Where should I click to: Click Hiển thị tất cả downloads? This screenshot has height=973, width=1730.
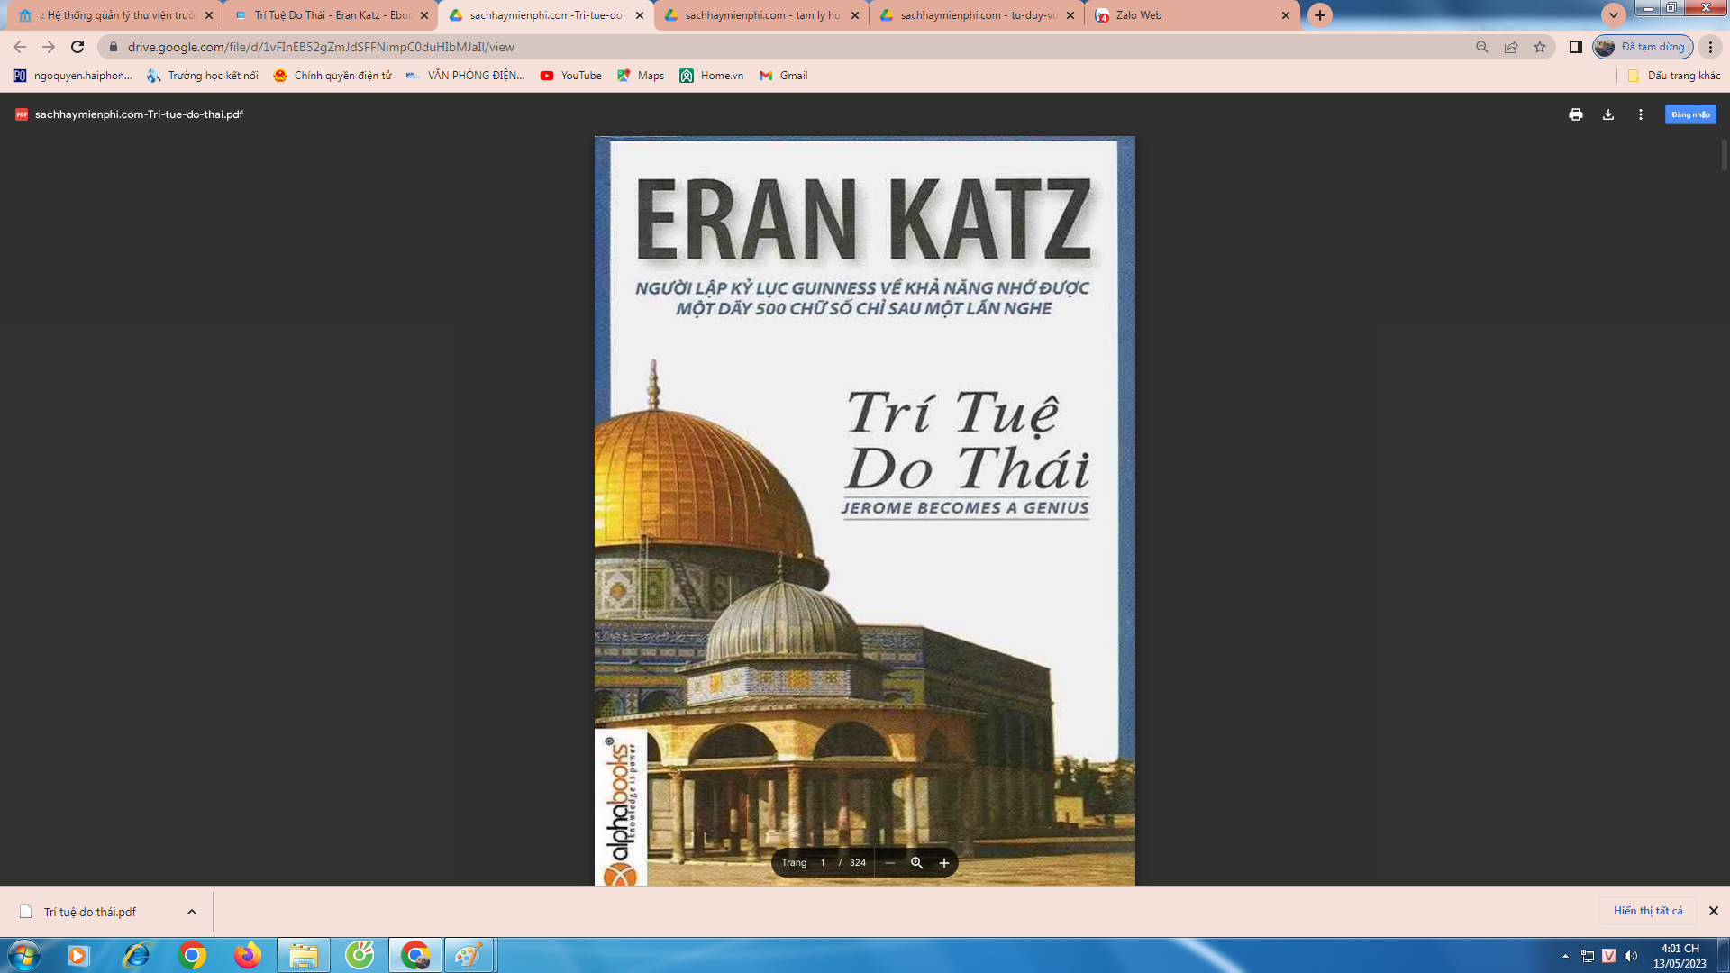pyautogui.click(x=1648, y=911)
